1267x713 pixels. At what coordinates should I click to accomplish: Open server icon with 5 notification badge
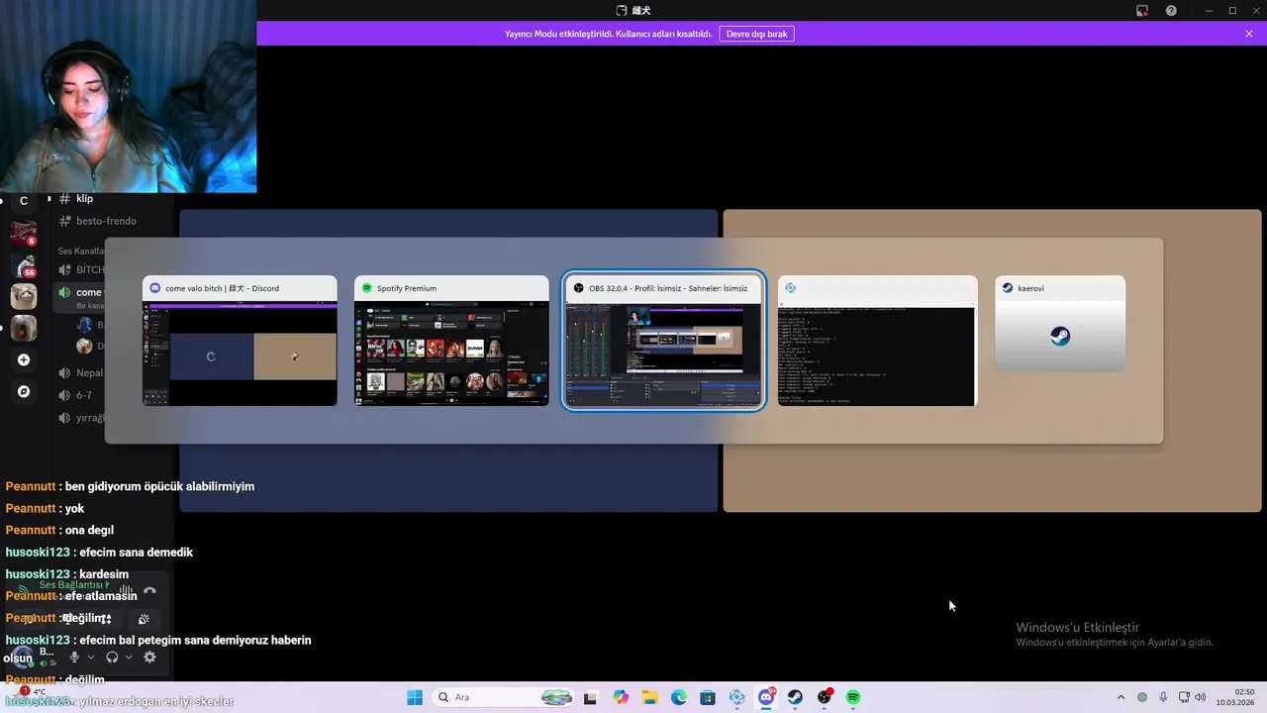(x=24, y=234)
